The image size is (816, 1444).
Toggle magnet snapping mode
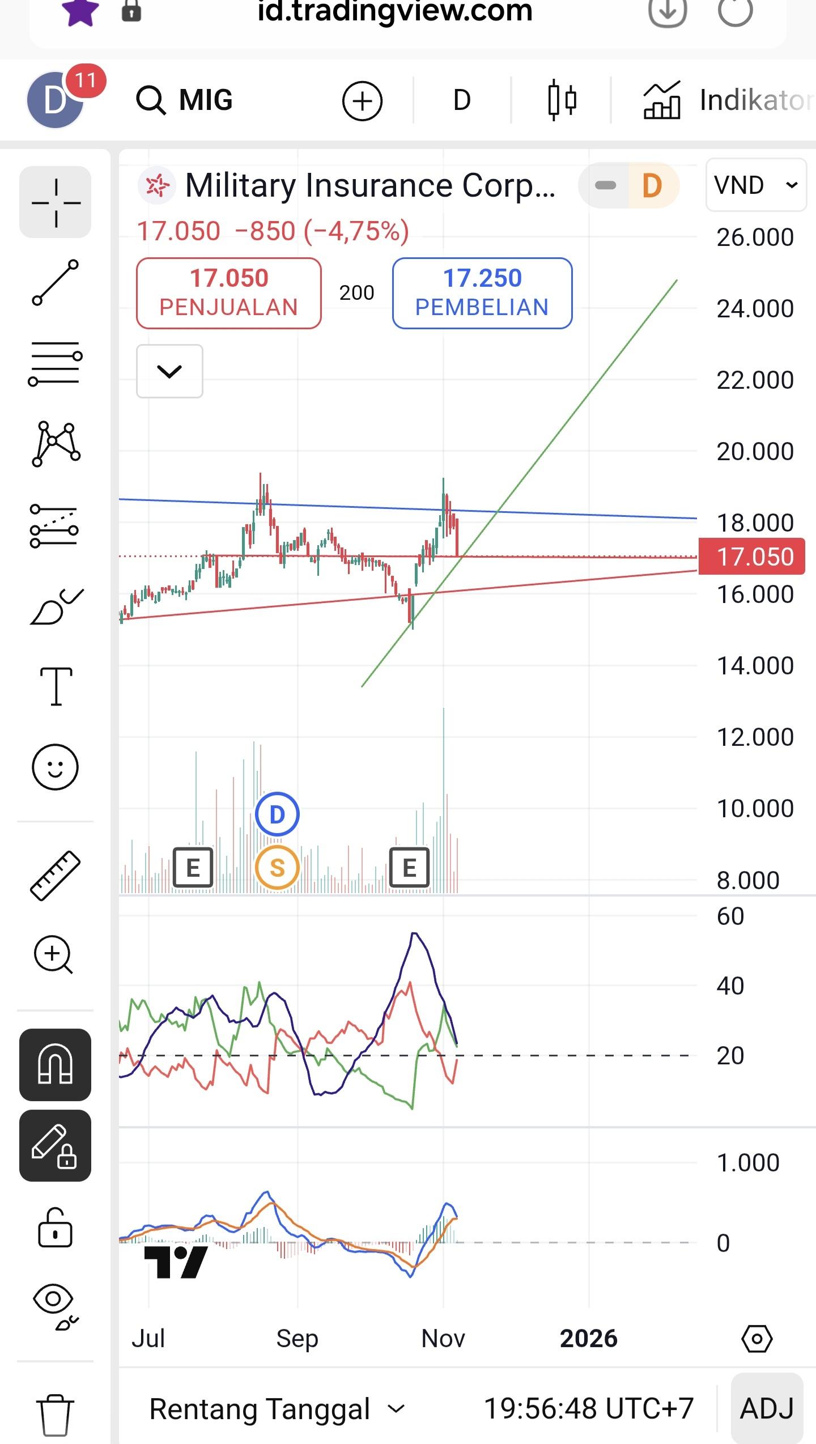55,1064
